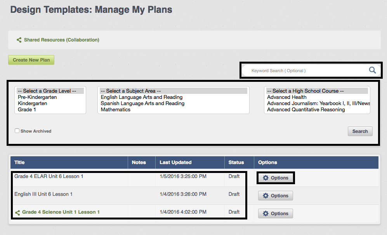
Task: Sort by the Title column header
Action: point(19,162)
